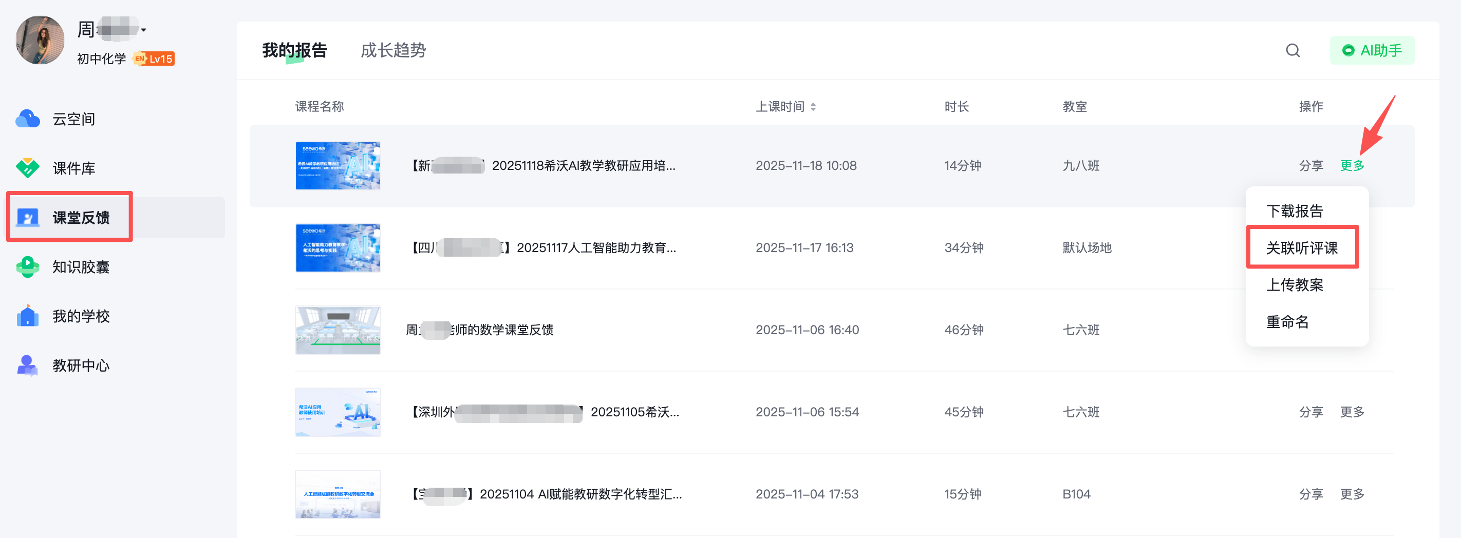Click the search magnifier icon

tap(1293, 50)
